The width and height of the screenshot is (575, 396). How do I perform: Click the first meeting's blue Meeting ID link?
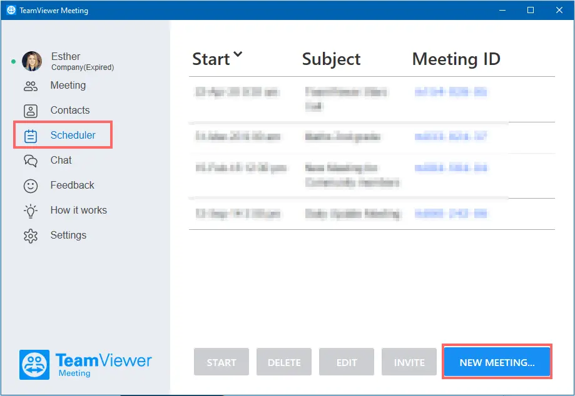click(x=450, y=91)
